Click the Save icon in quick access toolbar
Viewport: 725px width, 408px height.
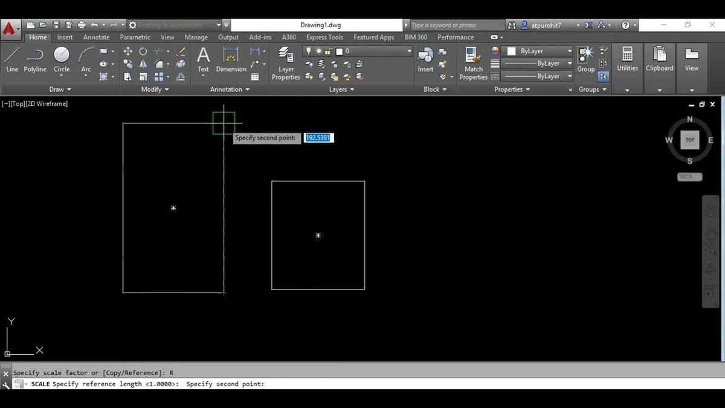56,25
